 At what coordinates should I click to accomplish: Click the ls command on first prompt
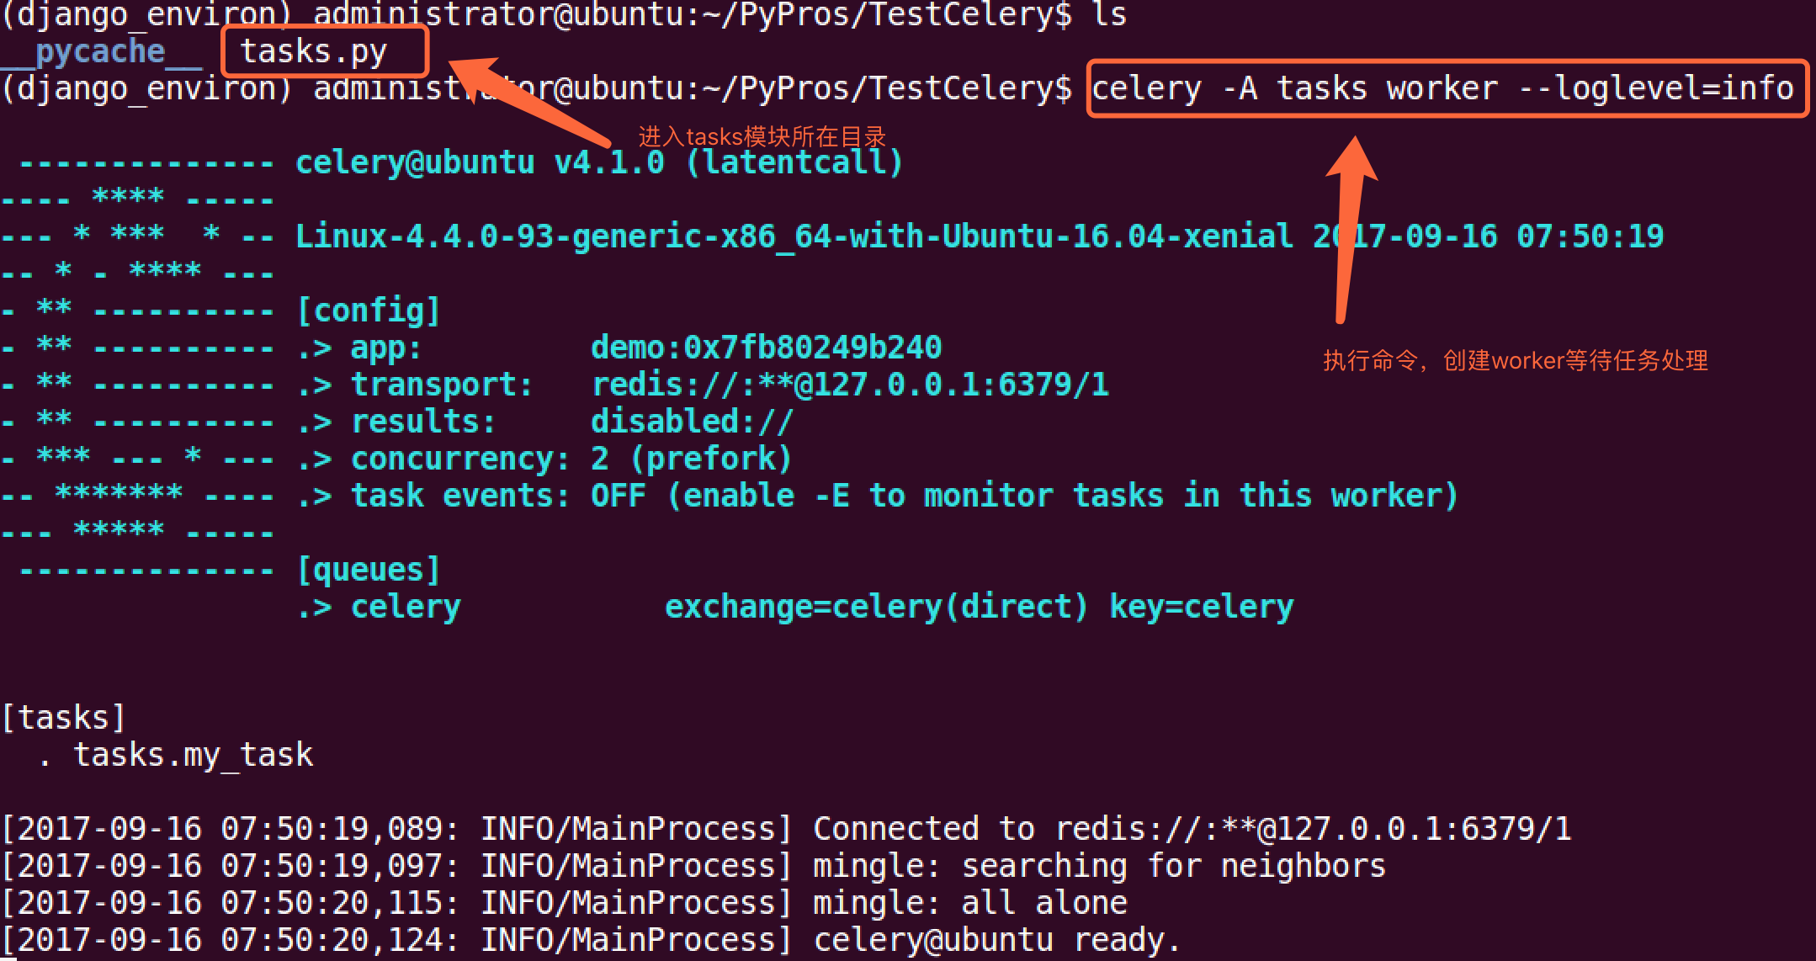pyautogui.click(x=1109, y=14)
